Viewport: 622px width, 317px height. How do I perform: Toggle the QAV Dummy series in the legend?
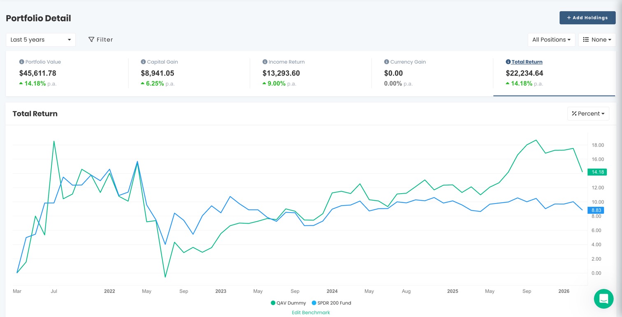289,303
